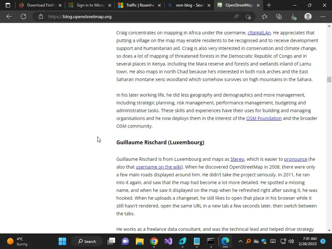332x249 pixels.
Task: Open the Windows Security tray icon
Action: coord(264,241)
